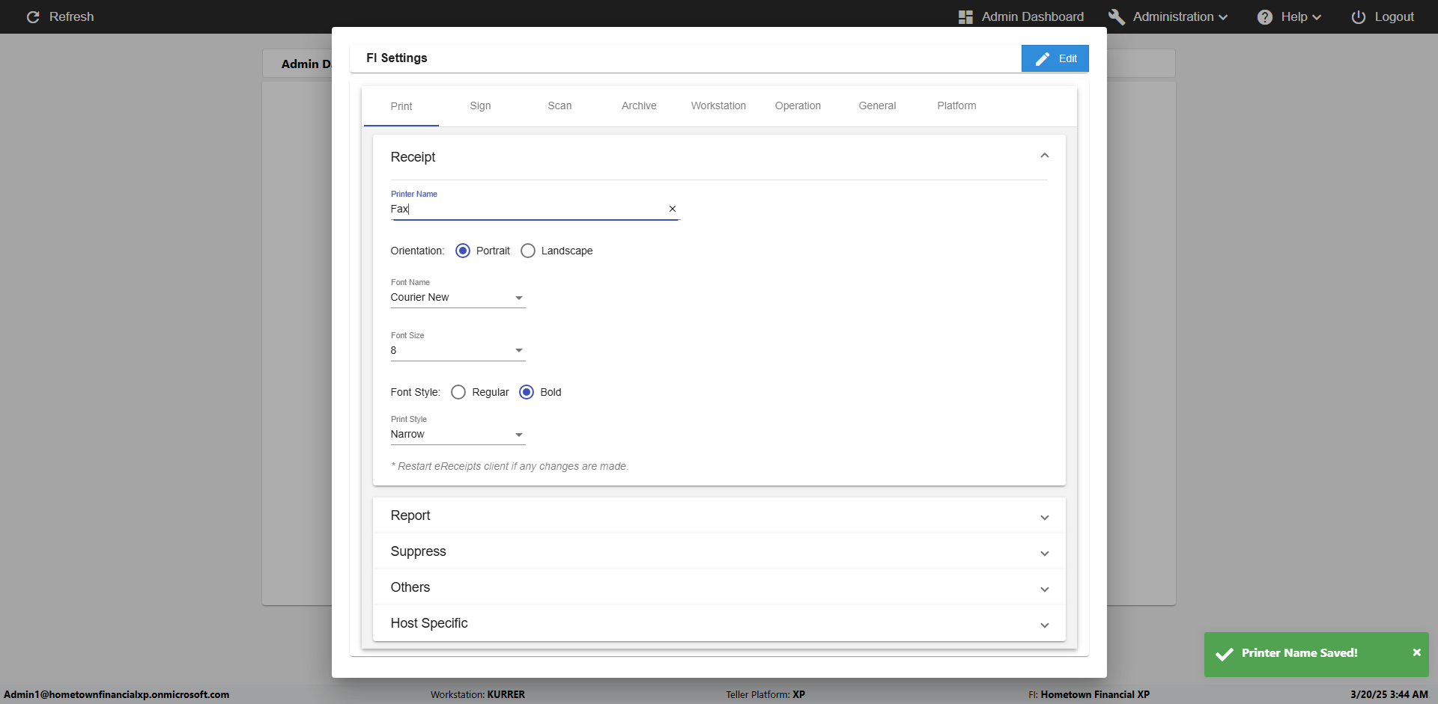1438x704 pixels.
Task: Click the Administration wrench icon
Action: (x=1117, y=17)
